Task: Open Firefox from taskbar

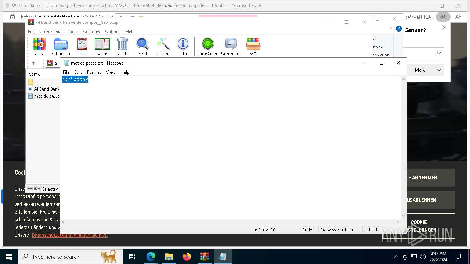Action: [187, 257]
